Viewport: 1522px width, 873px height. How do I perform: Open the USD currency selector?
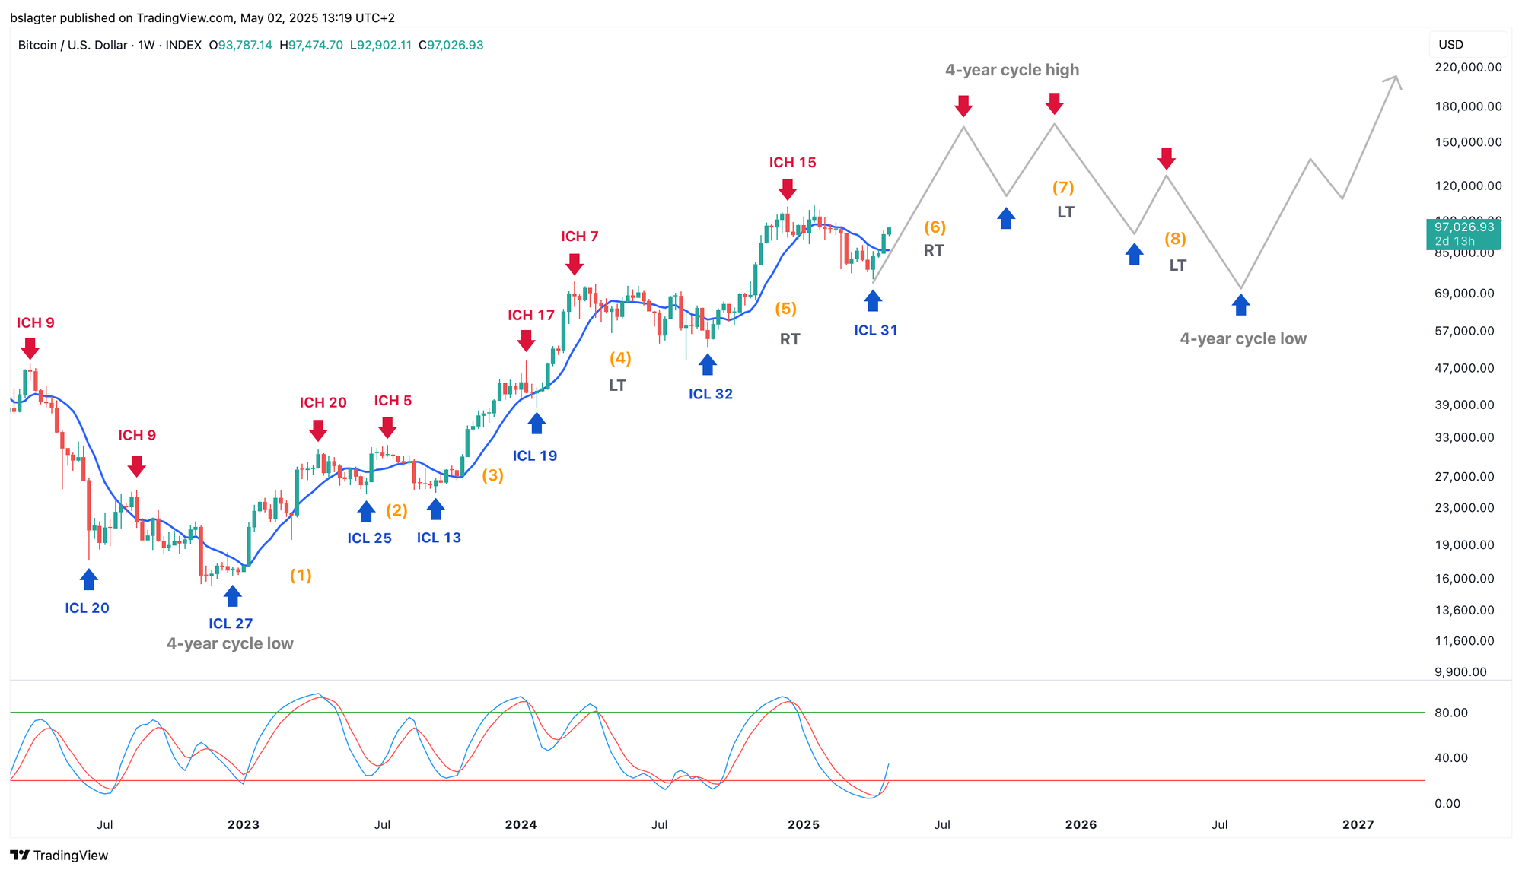(x=1467, y=45)
